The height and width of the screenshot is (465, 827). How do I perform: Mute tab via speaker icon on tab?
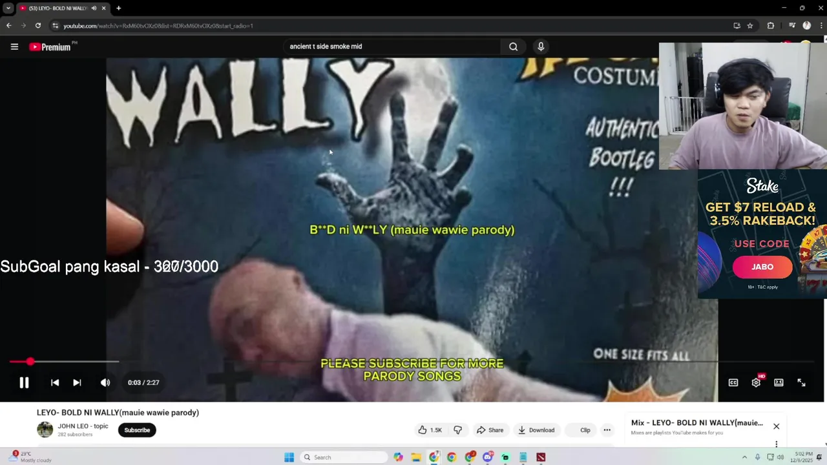(x=94, y=8)
